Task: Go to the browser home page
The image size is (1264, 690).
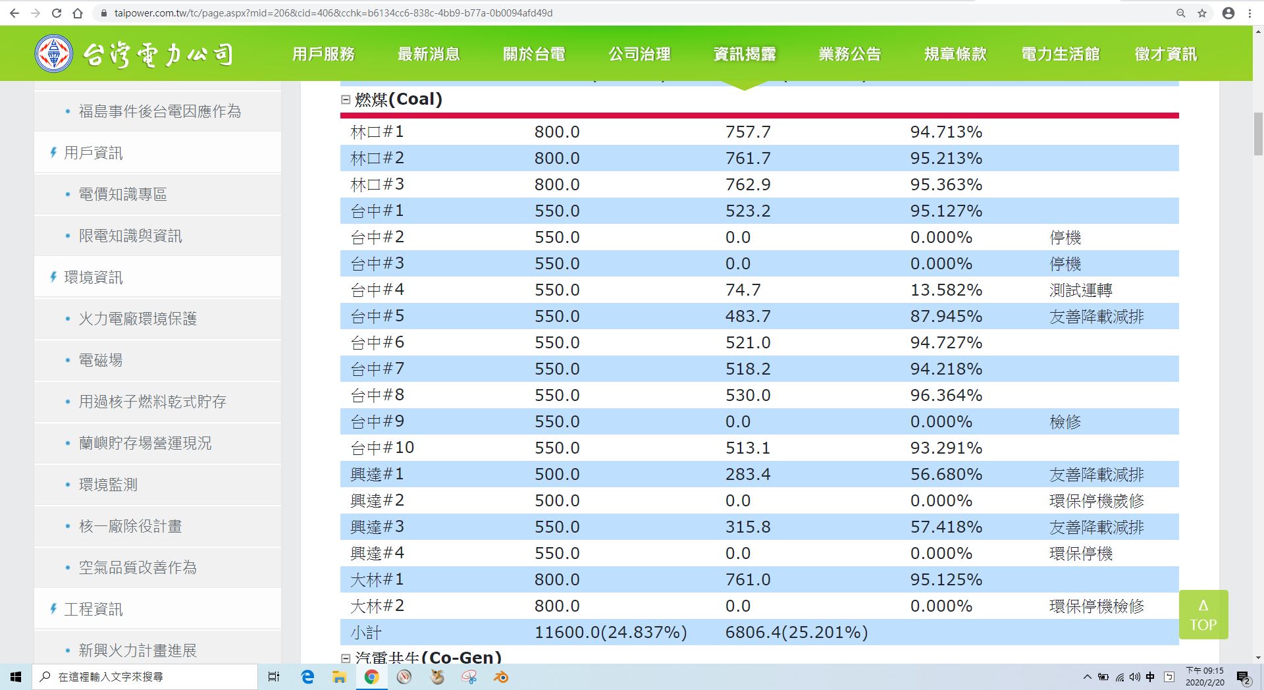Action: (78, 13)
